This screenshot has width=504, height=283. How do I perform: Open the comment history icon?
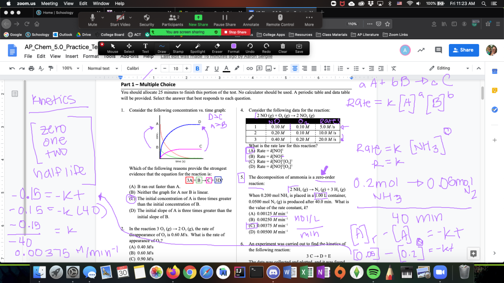[439, 50]
